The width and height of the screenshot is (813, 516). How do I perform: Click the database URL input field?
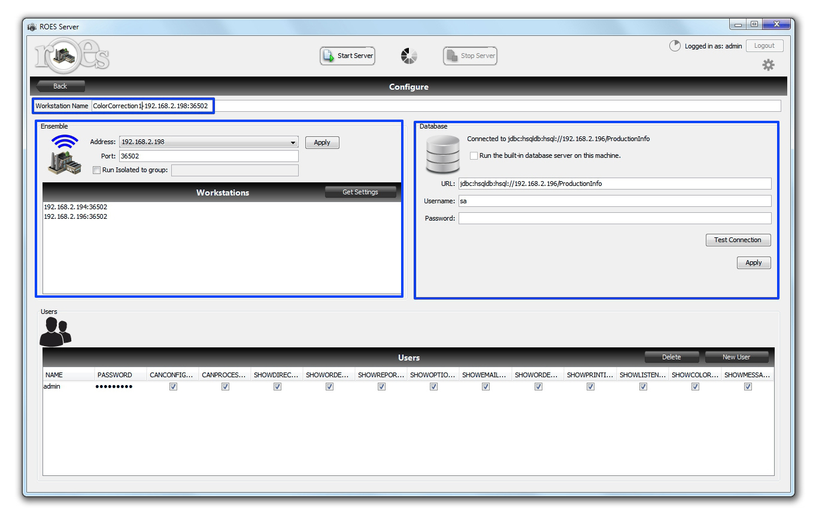click(614, 184)
